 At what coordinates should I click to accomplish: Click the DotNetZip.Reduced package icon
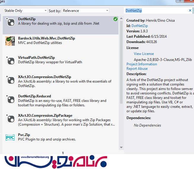coord(10,99)
